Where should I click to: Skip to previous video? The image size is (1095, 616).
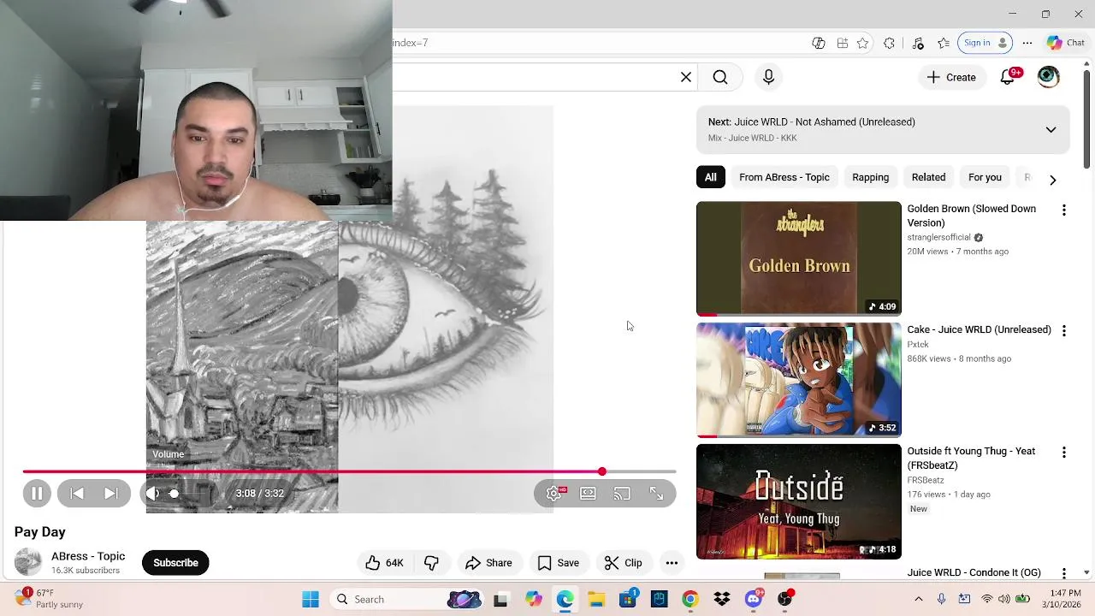pyautogui.click(x=77, y=494)
